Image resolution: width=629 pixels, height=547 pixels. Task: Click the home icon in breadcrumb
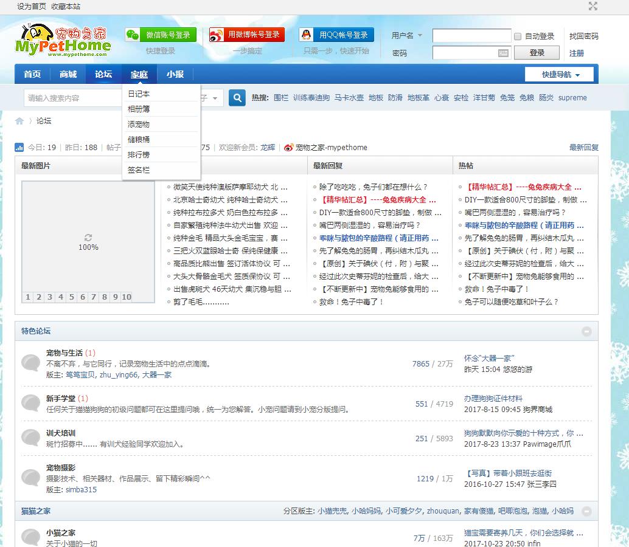pos(19,121)
